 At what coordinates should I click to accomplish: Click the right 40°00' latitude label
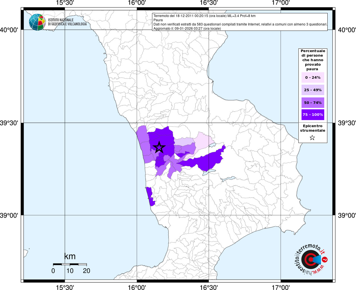click(347, 30)
